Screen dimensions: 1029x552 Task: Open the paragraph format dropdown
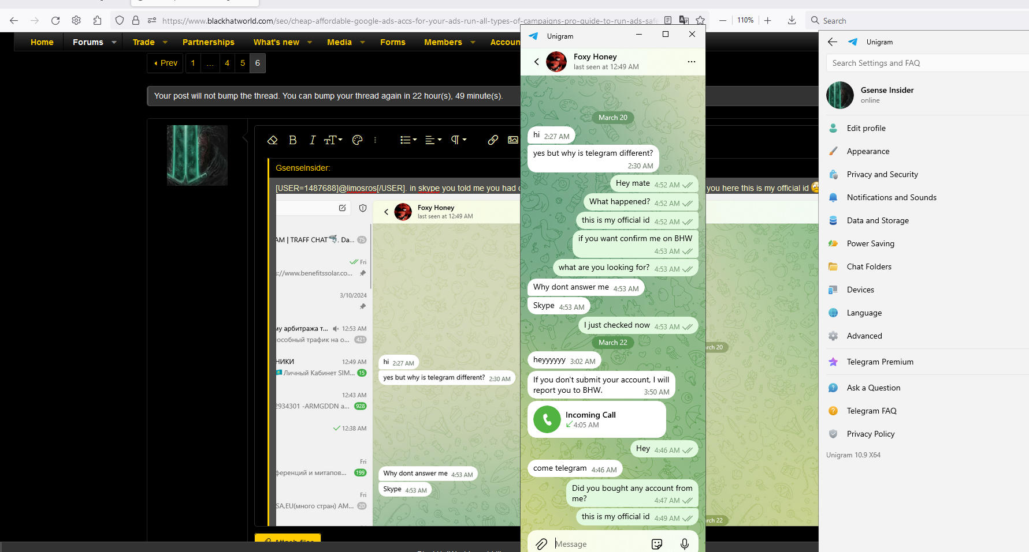pos(459,140)
